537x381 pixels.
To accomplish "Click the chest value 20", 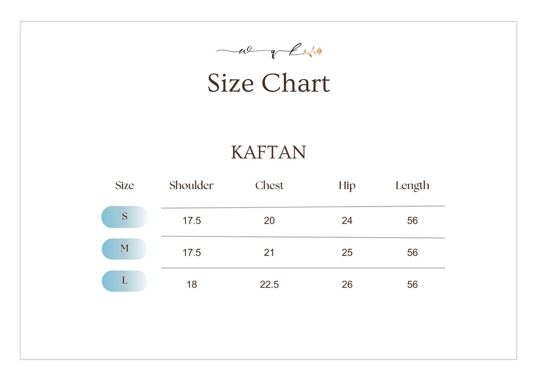I will coord(269,221).
